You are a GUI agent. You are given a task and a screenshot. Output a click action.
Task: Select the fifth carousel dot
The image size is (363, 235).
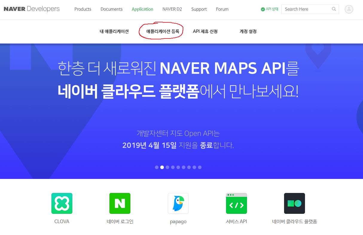(x=178, y=167)
